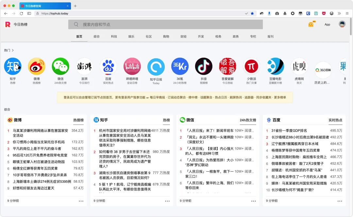Open a new browser tab with plus

(x=75, y=6)
